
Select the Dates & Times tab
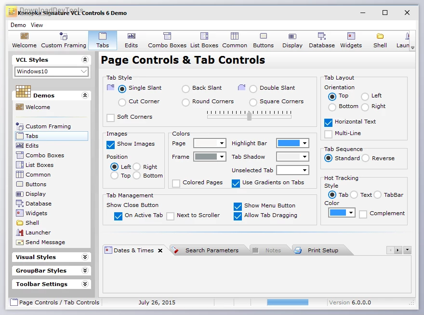[133, 250]
